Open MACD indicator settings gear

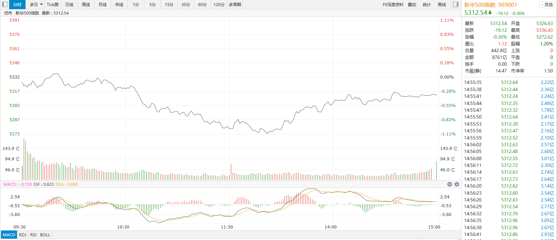coord(457,184)
